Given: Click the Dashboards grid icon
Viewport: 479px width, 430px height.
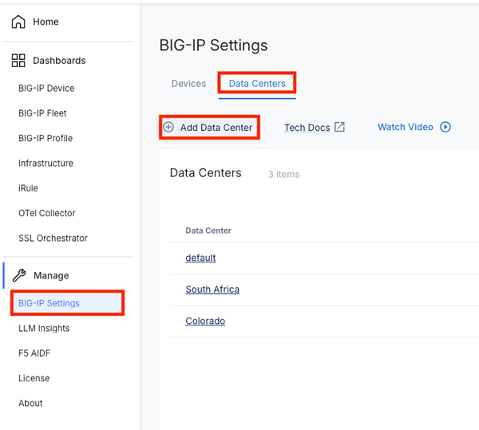Looking at the screenshot, I should coord(18,61).
